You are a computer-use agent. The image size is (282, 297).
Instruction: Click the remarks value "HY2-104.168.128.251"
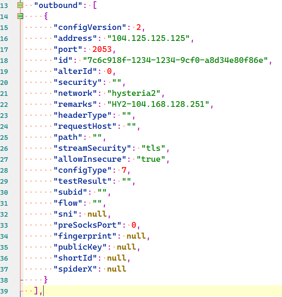(x=158, y=104)
